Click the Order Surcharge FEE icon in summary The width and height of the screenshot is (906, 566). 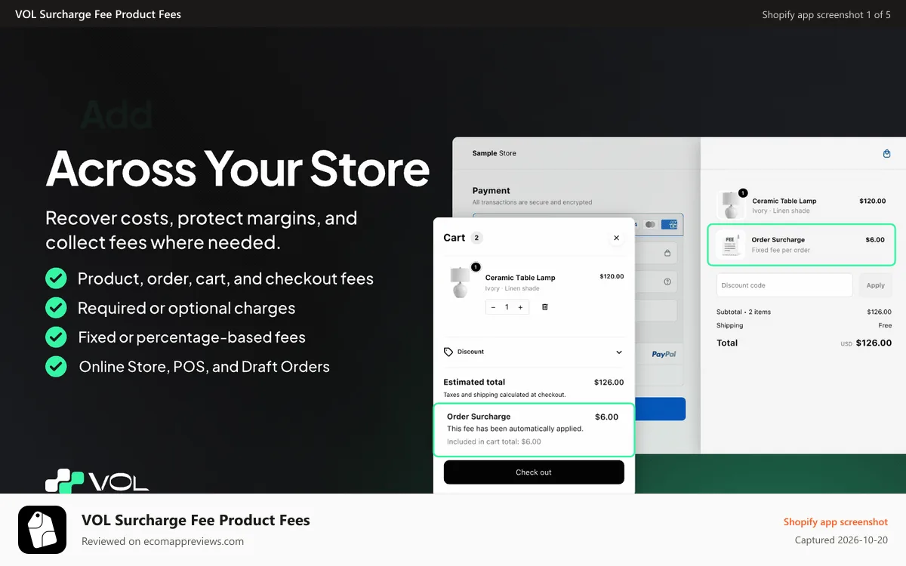pos(731,245)
